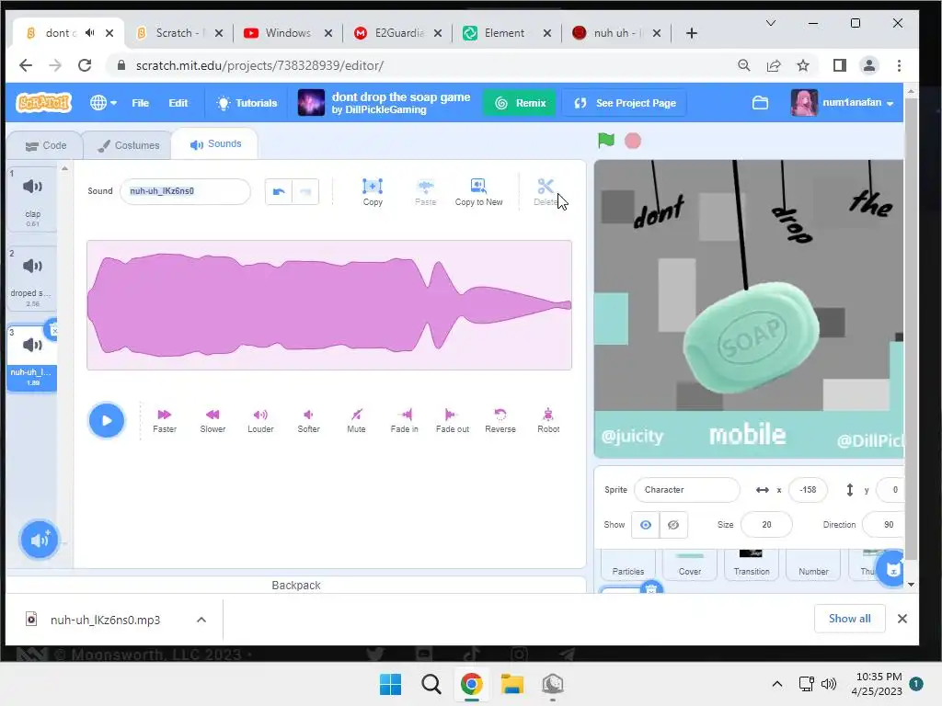Show hidden system tray icons
The image size is (942, 706).
(776, 684)
